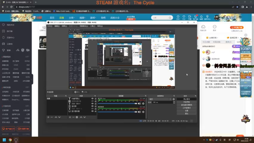254x143 pixels.
Task: Open Douyu history clock icon
Action: [178, 17]
